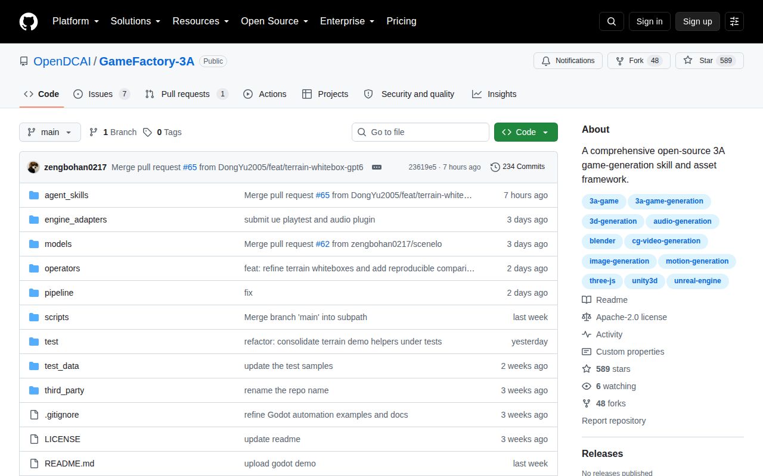This screenshot has height=476, width=763.
Task: Click the .gitignore file icon
Action: coord(34,415)
